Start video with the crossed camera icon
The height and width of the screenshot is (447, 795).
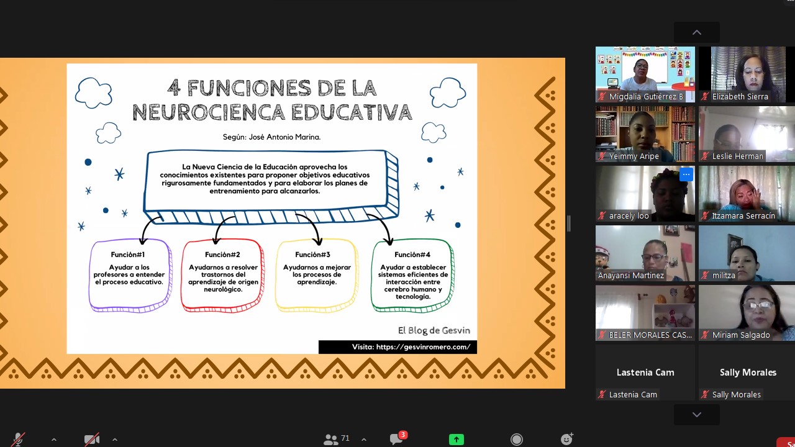[x=92, y=440]
